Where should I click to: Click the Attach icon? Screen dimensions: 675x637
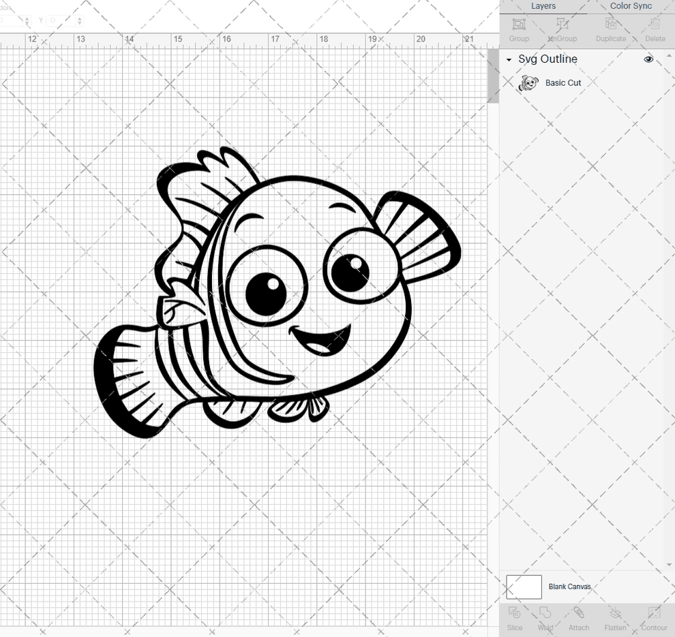(x=579, y=619)
